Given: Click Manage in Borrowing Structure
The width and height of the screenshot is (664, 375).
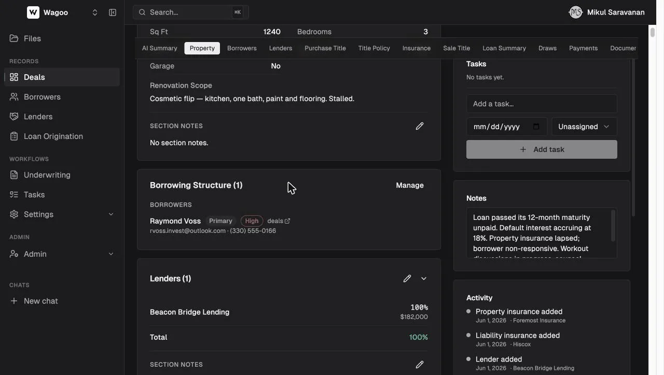Looking at the screenshot, I should tap(410, 185).
